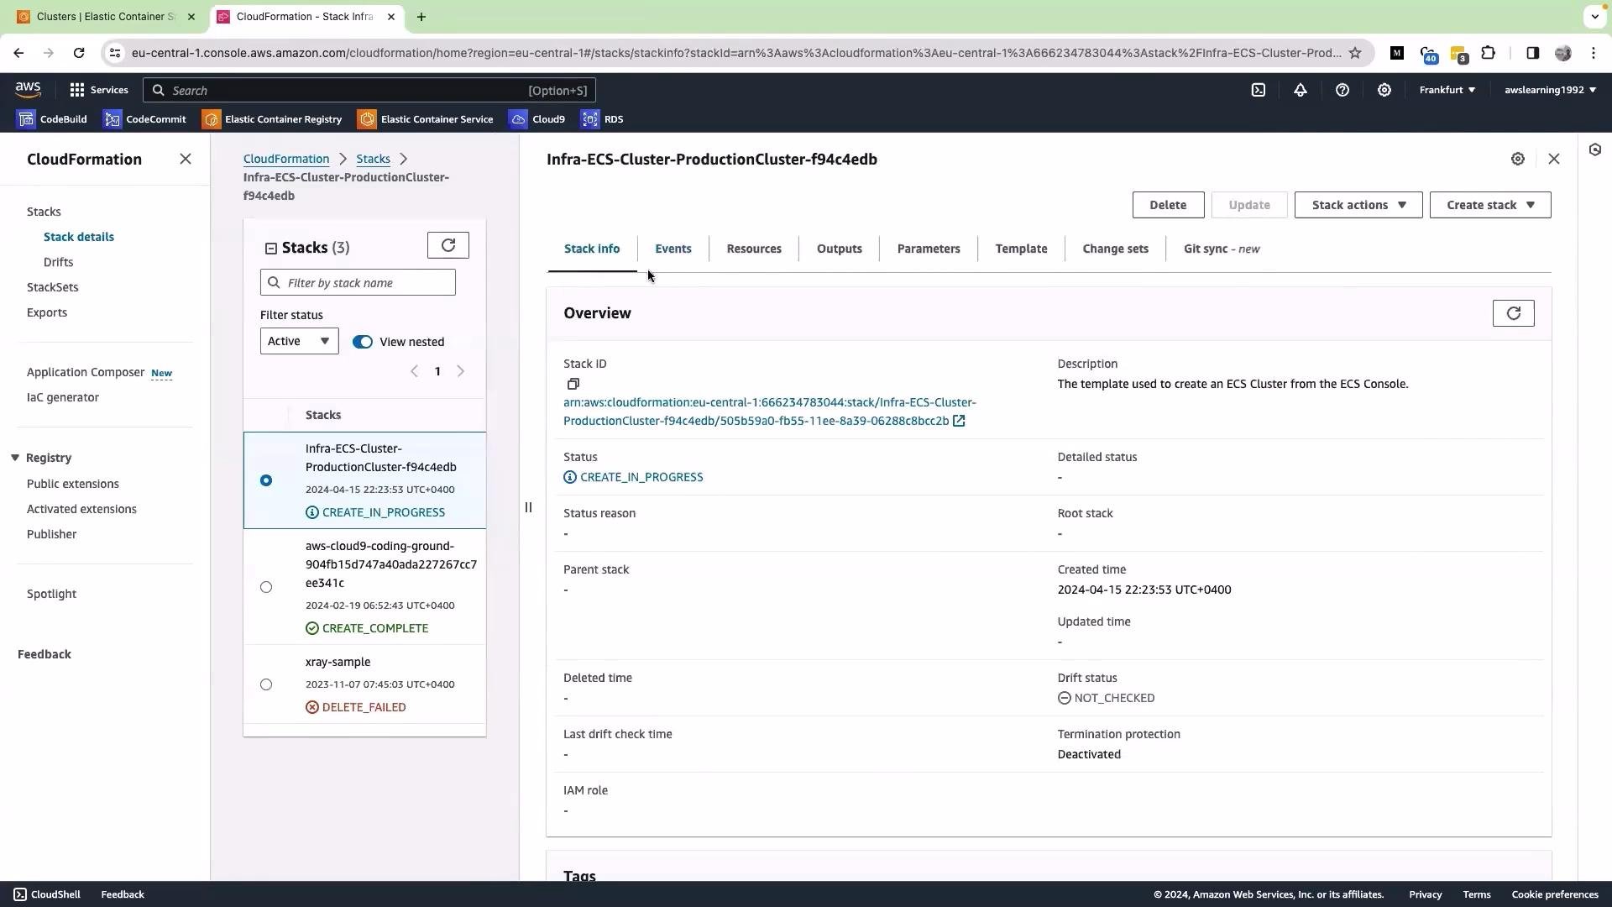This screenshot has height=907, width=1612.
Task: Go to next stacks page
Action: click(460, 371)
